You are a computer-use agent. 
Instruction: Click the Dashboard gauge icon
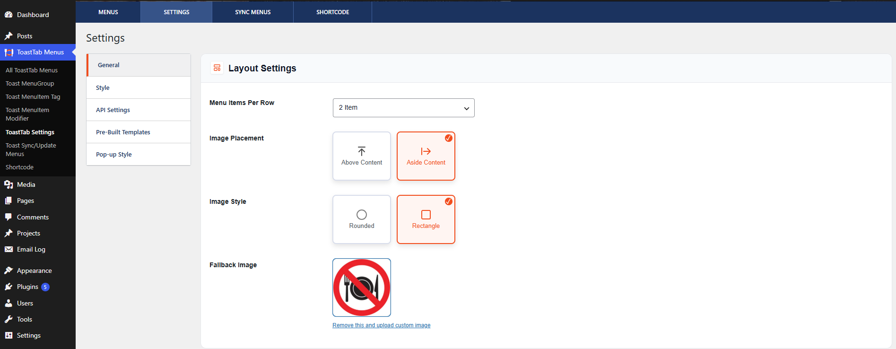tap(9, 15)
